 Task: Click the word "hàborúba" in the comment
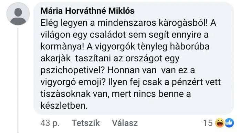coord(189,47)
